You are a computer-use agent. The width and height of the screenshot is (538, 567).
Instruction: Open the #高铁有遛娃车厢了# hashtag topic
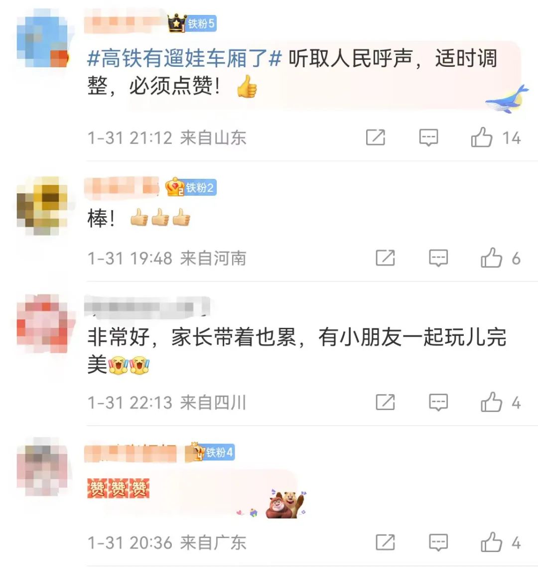click(184, 58)
